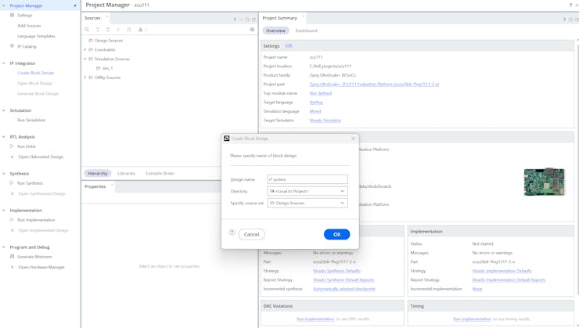
Task: Click the Run Synthesis play icon
Action: coord(12,183)
